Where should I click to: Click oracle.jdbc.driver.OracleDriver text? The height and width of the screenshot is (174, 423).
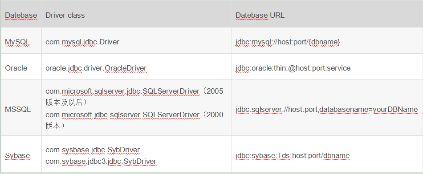(x=96, y=68)
